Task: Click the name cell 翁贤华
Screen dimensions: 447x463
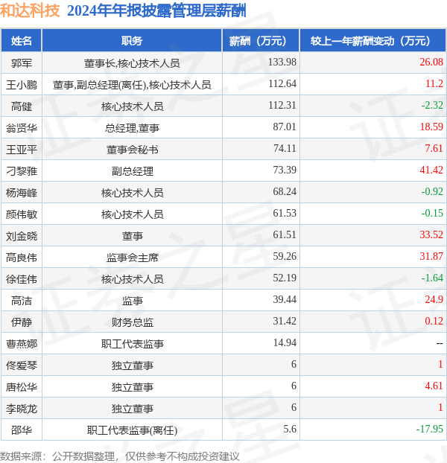Action: (22, 128)
